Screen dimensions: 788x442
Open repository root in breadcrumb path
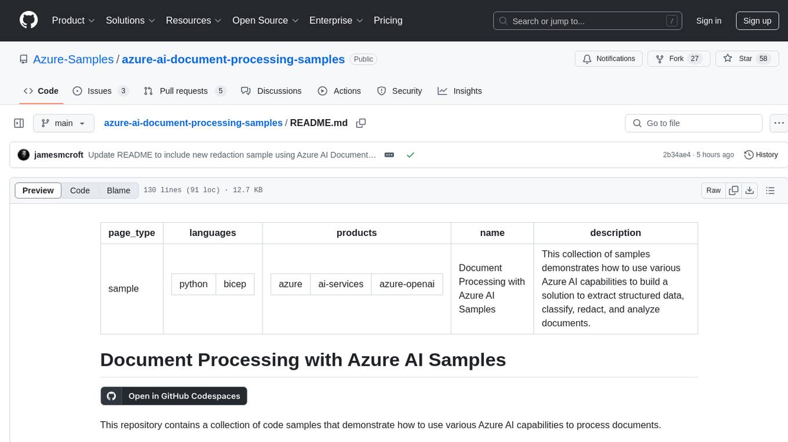coord(193,123)
